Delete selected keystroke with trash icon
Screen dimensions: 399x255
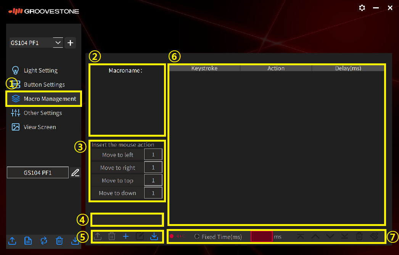coord(359,237)
